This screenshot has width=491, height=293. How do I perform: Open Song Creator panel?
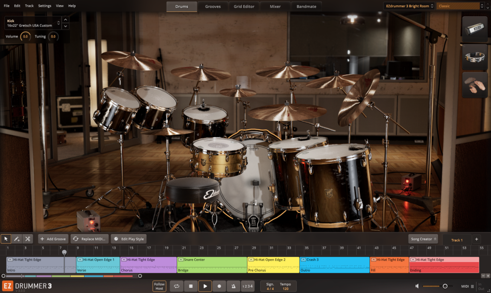tap(422, 239)
